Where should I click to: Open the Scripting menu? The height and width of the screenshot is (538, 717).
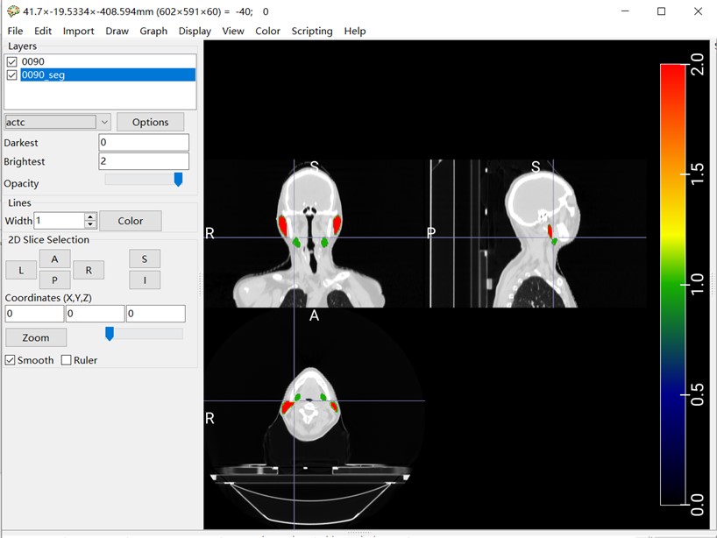tap(311, 31)
